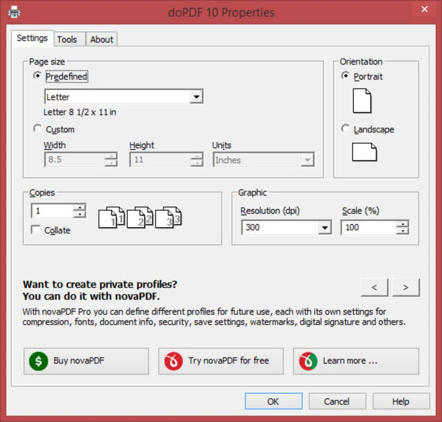The image size is (442, 422).
Task: Choose Landscape orientation radio button
Action: tap(345, 128)
